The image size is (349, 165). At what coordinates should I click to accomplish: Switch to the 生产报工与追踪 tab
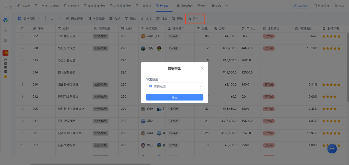click(47, 6)
